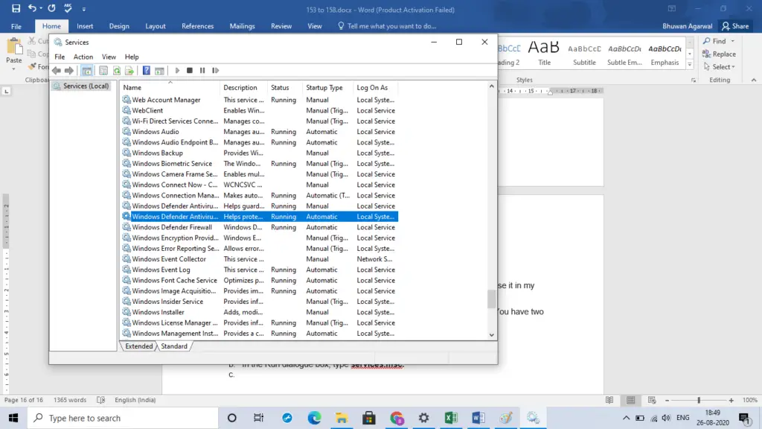Sort by the Status column header
Screen dimensions: 762x429
pos(285,88)
